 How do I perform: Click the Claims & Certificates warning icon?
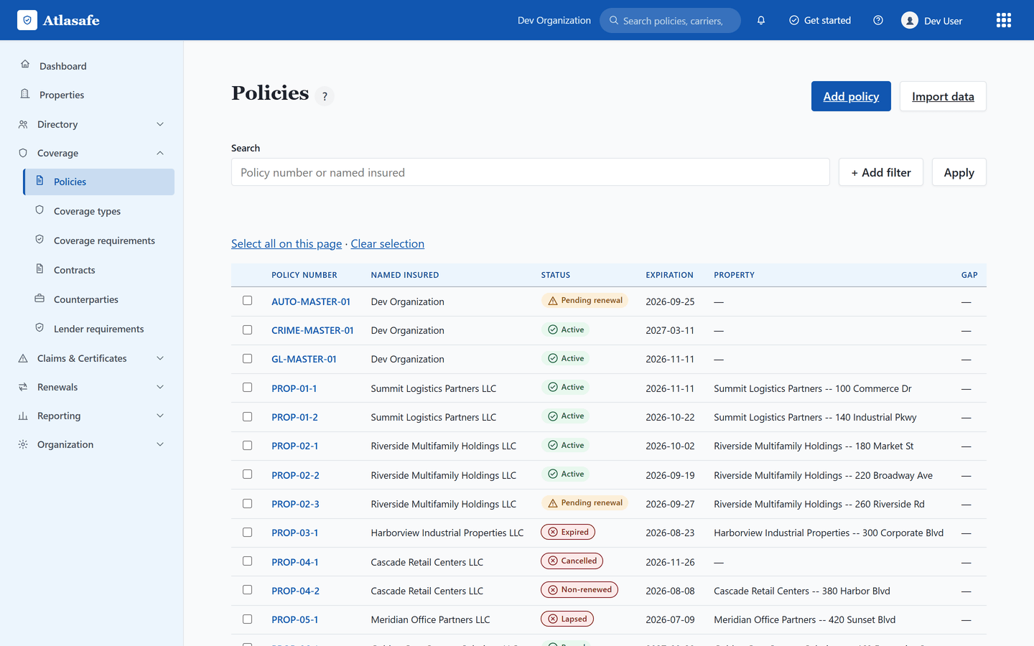pyautogui.click(x=23, y=358)
